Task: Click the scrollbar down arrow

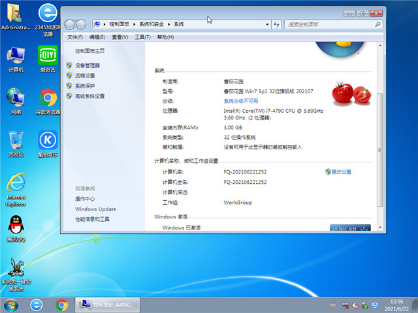Action: [x=380, y=228]
